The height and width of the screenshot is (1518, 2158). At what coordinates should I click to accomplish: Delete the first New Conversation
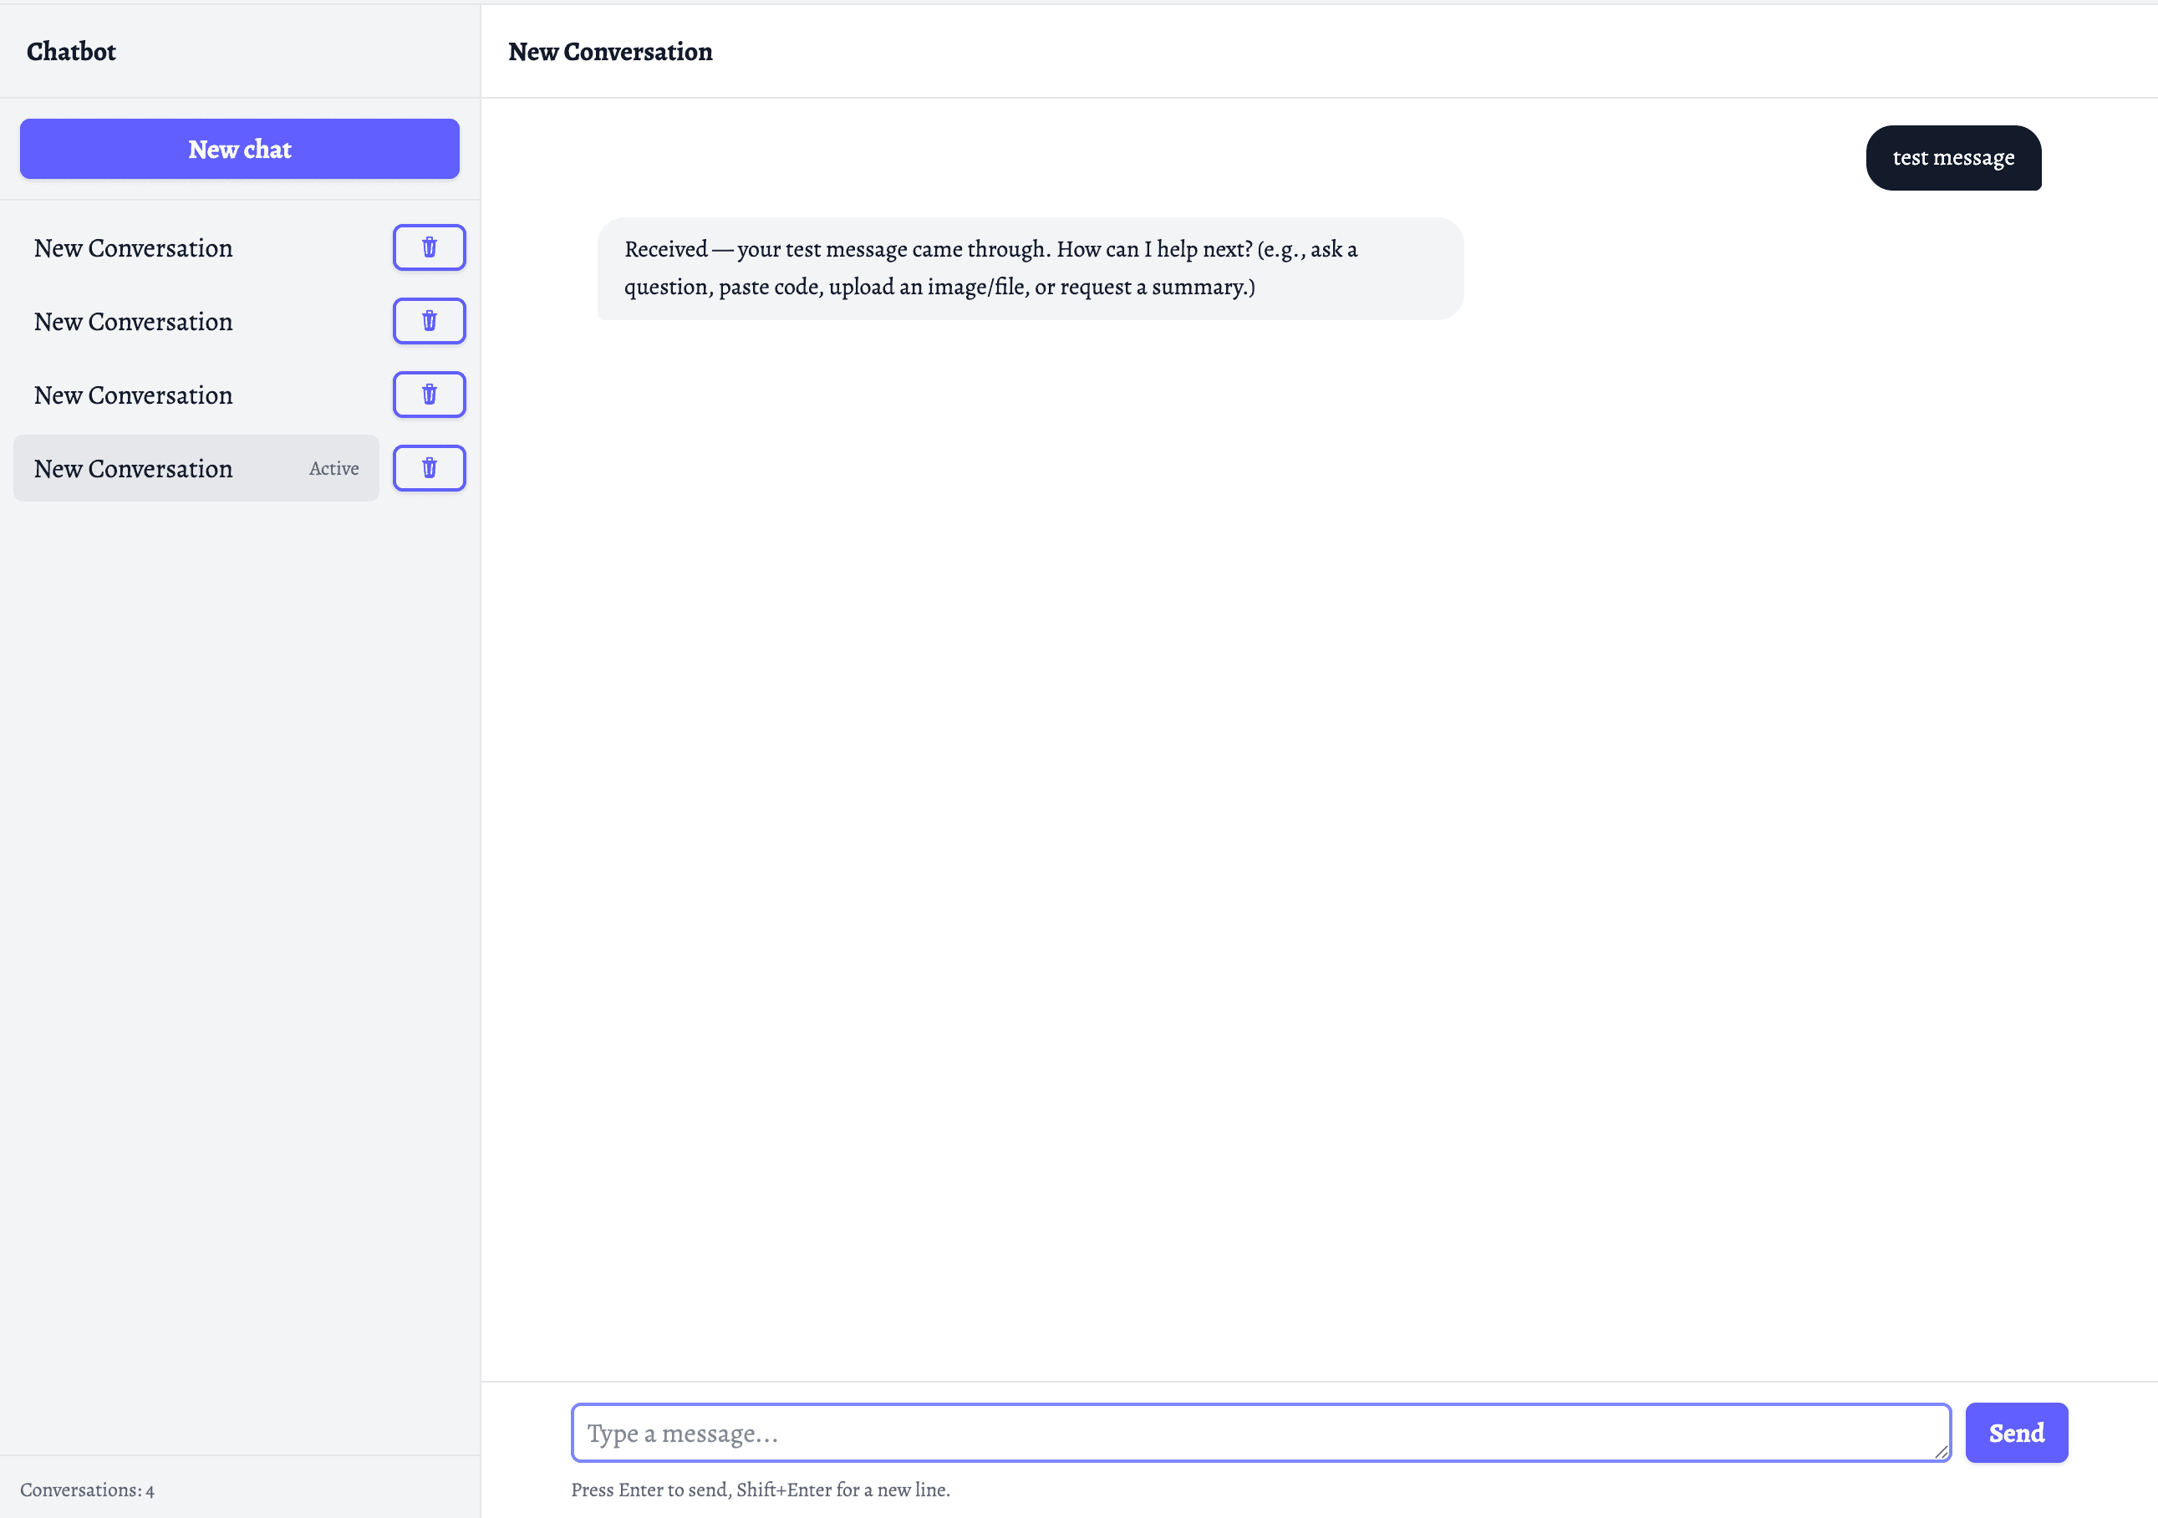coord(429,247)
